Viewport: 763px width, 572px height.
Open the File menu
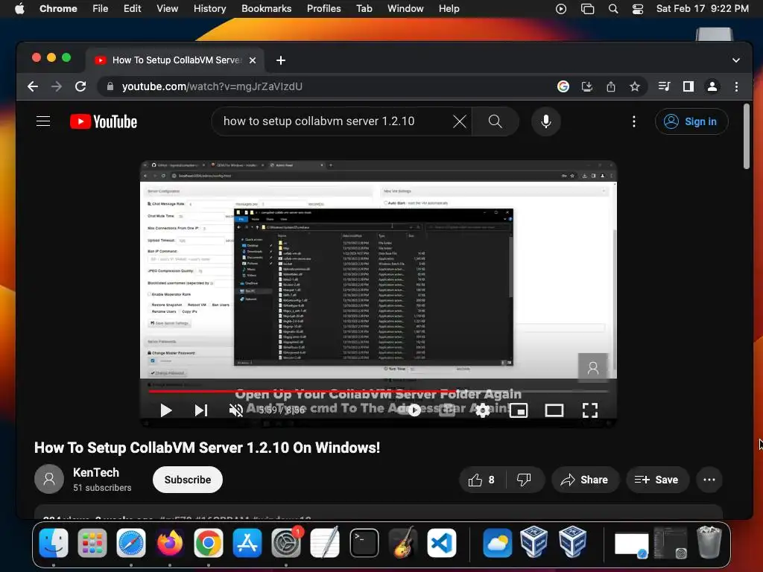pos(101,9)
